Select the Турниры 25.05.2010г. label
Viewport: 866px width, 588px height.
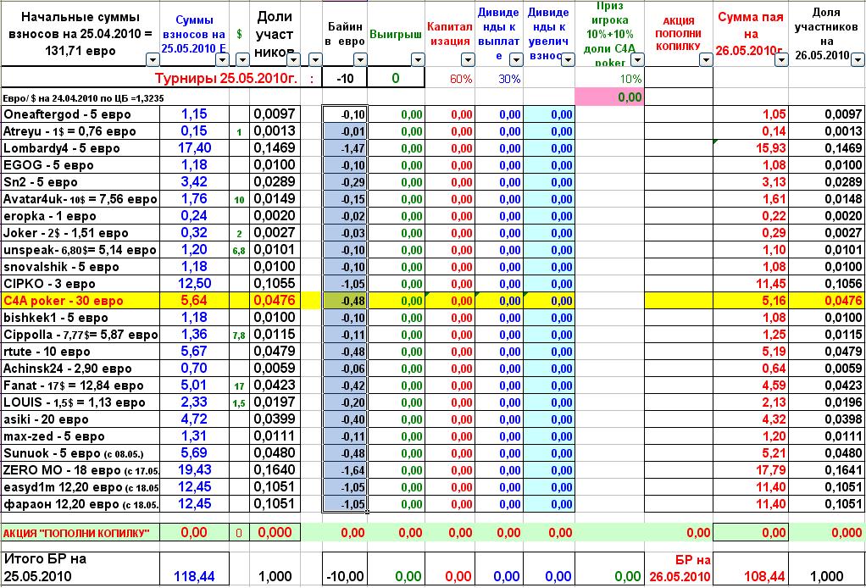tap(226, 79)
